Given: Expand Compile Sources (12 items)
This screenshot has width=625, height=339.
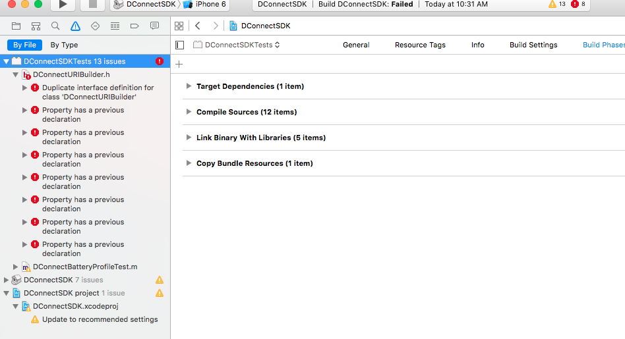Looking at the screenshot, I should pos(189,112).
